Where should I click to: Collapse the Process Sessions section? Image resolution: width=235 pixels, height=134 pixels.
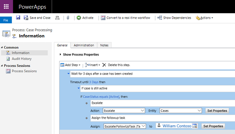click(x=2, y=66)
